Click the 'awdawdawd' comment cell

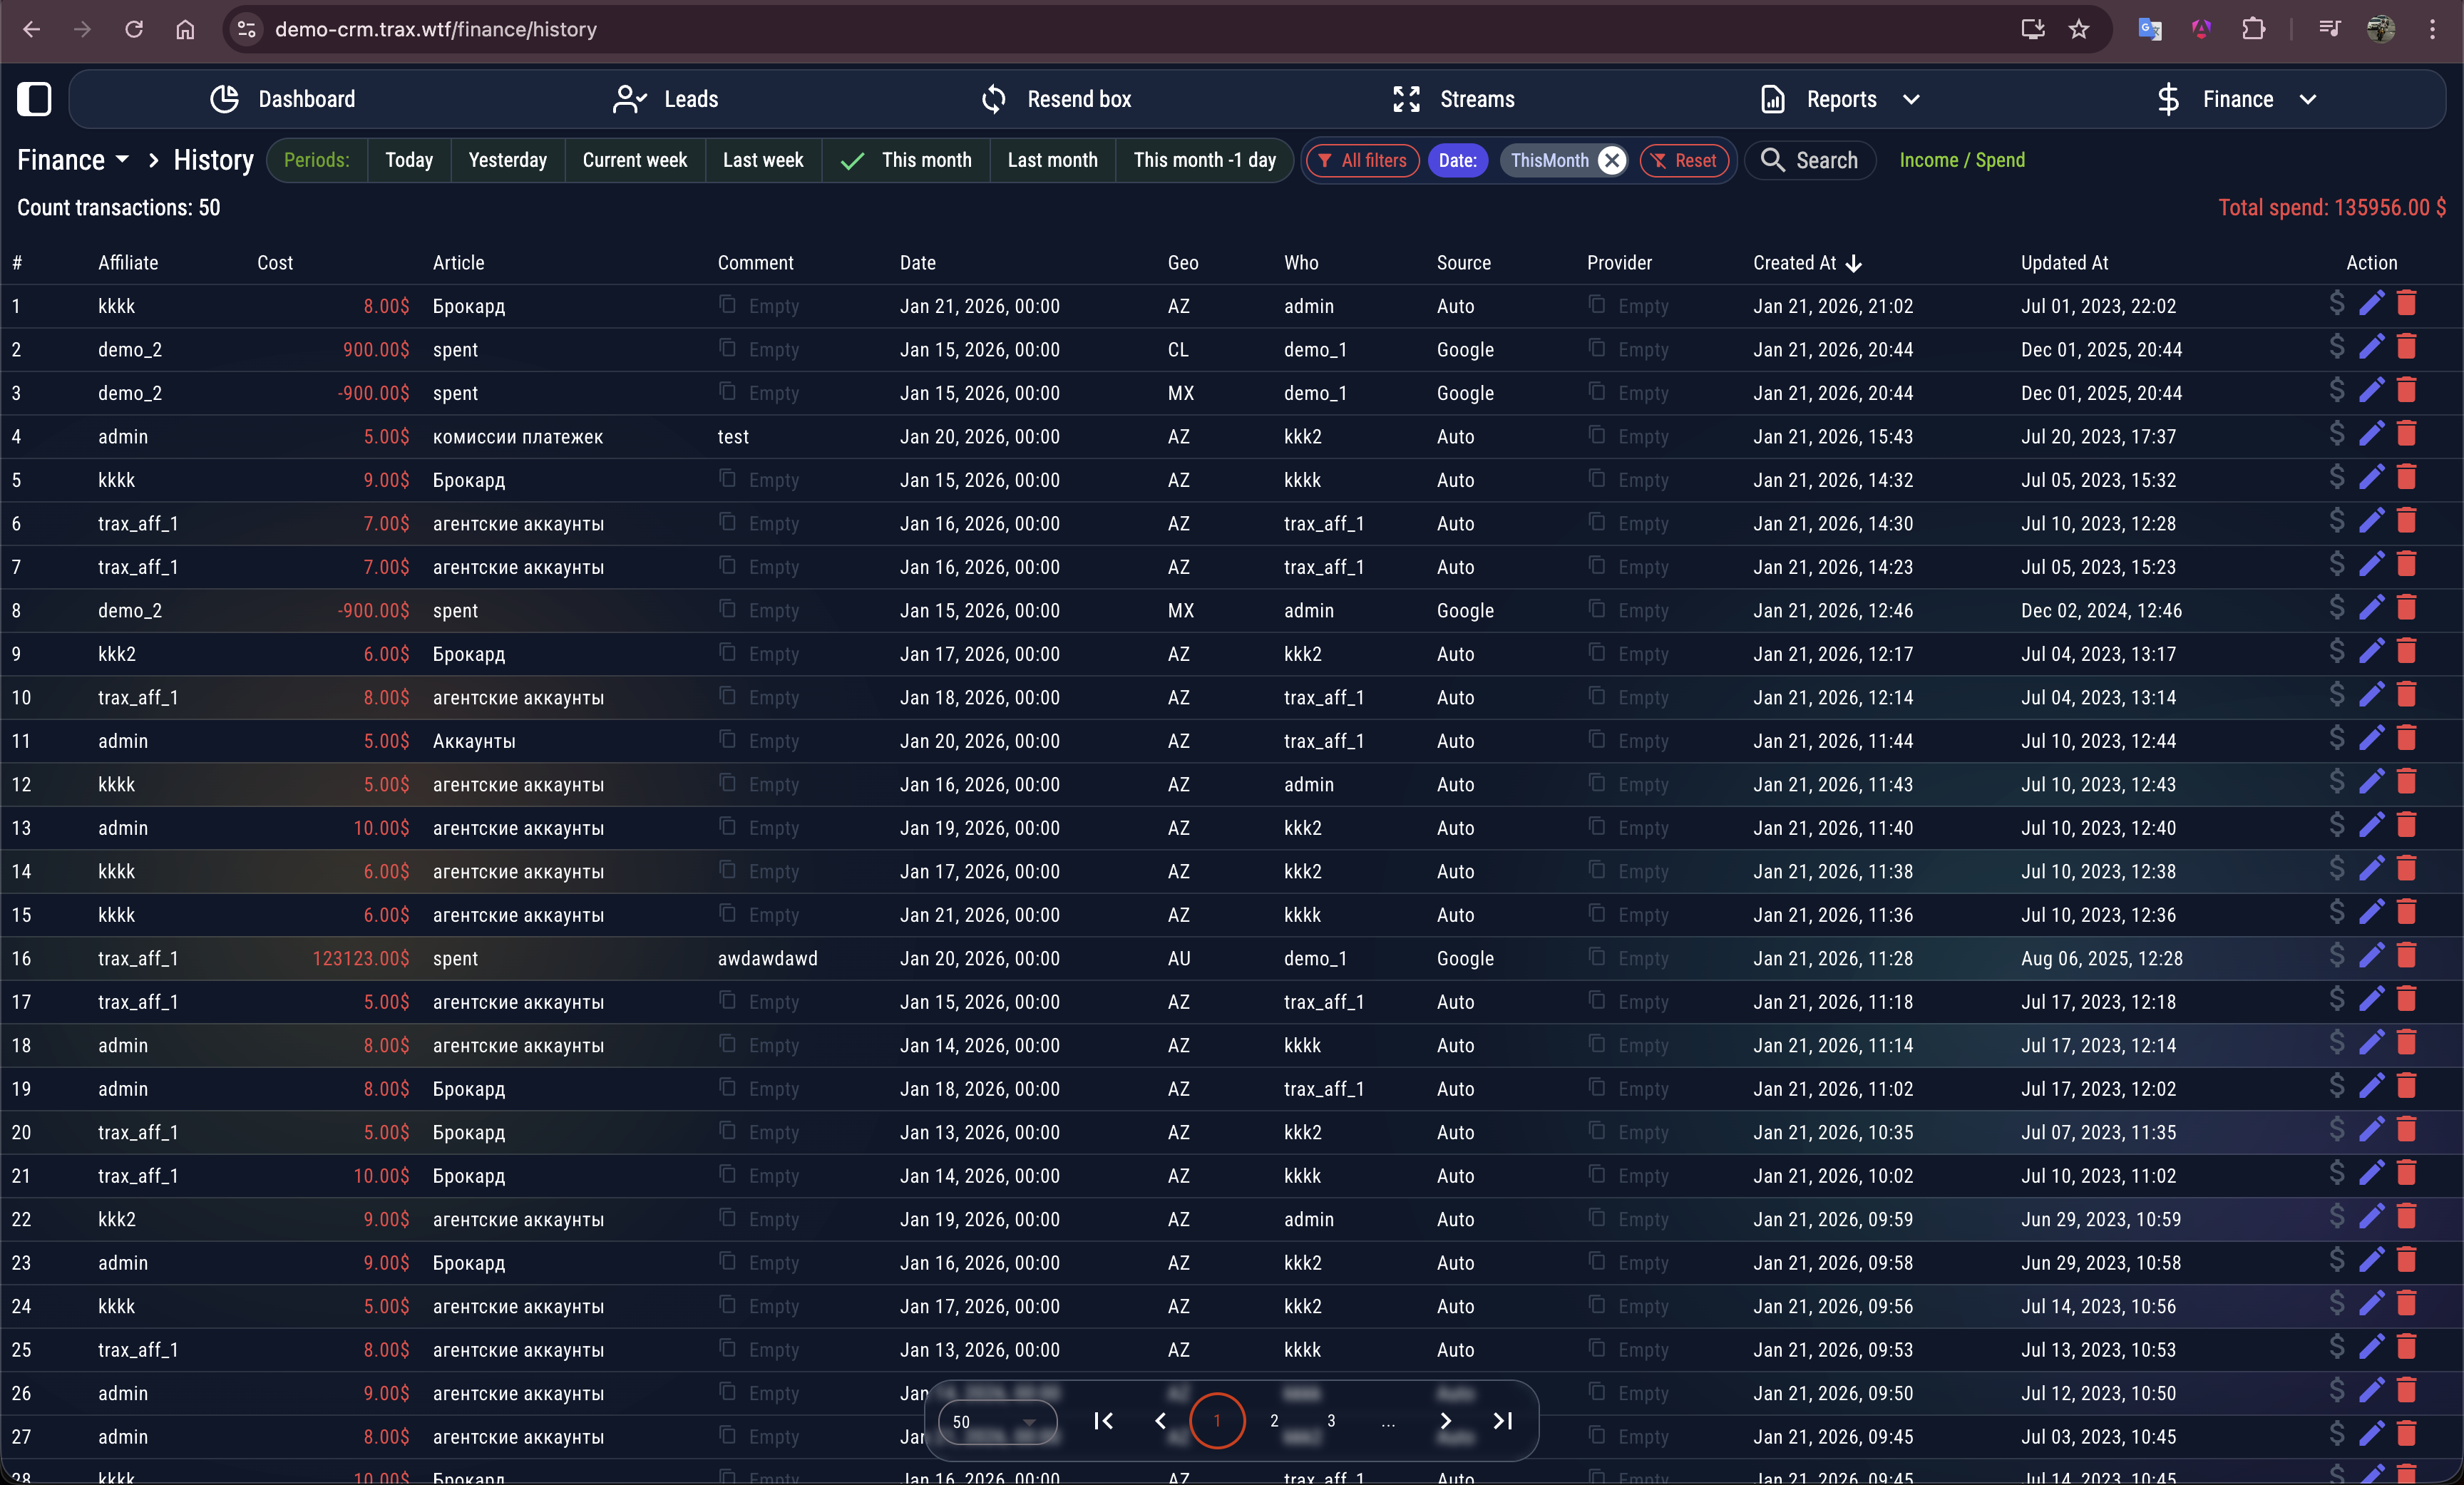pyautogui.click(x=768, y=958)
